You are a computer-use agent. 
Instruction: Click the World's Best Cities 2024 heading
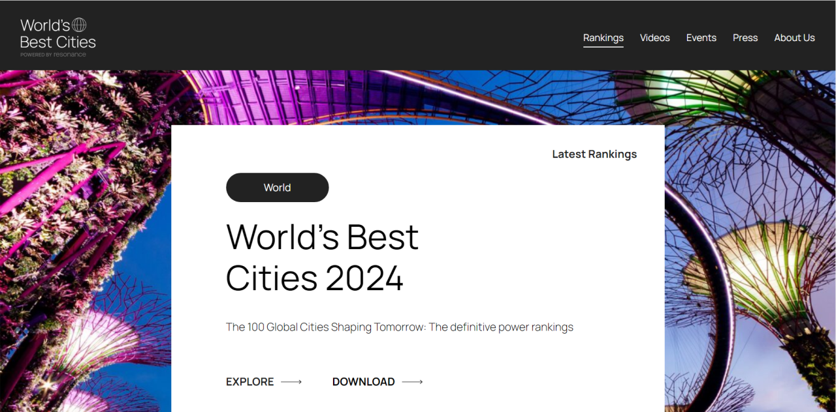(323, 257)
